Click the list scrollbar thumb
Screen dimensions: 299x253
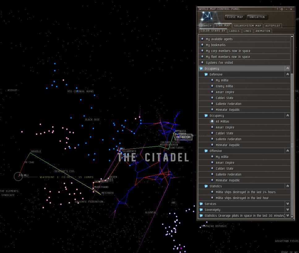tap(292, 145)
